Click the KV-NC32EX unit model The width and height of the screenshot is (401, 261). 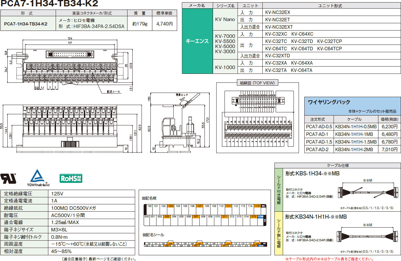click(278, 12)
